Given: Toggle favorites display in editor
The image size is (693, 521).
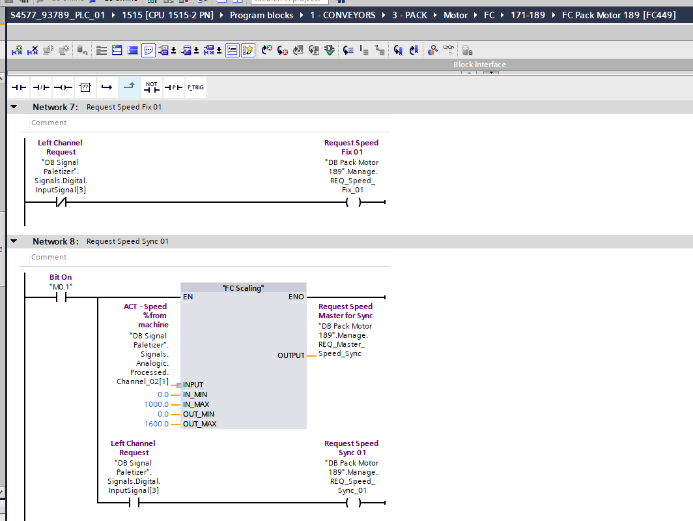Looking at the screenshot, I should pos(248,50).
